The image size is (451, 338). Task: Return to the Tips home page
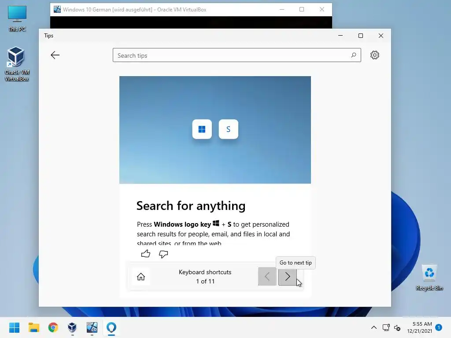pos(141,276)
